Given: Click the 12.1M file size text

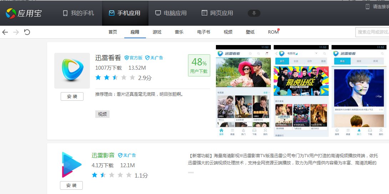Looking at the screenshot, I should pos(127,165).
